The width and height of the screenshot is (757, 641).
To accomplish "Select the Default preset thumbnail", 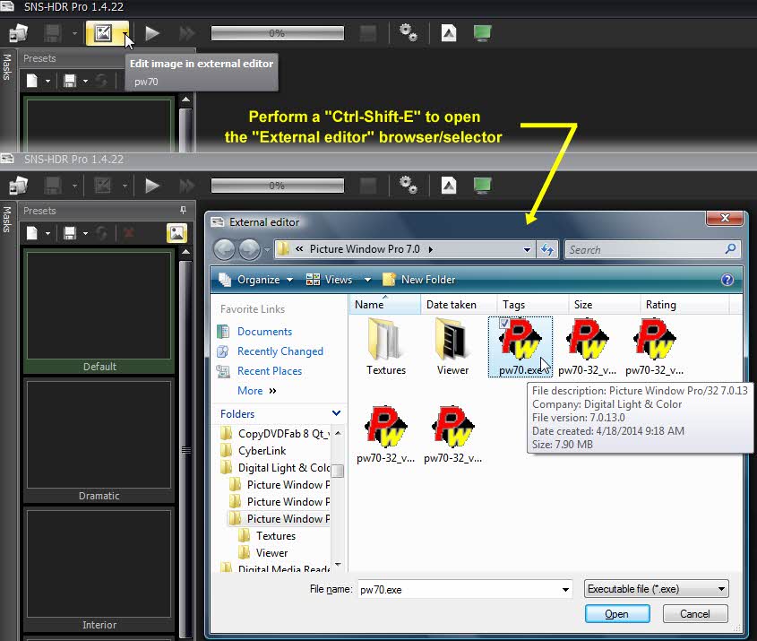I will tap(99, 310).
